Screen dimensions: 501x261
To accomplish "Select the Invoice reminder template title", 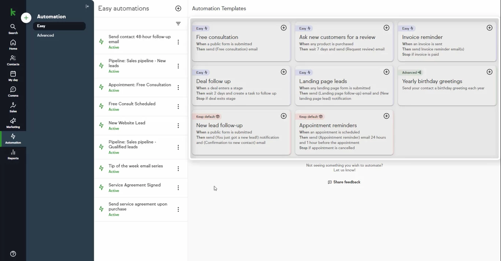I will point(422,37).
